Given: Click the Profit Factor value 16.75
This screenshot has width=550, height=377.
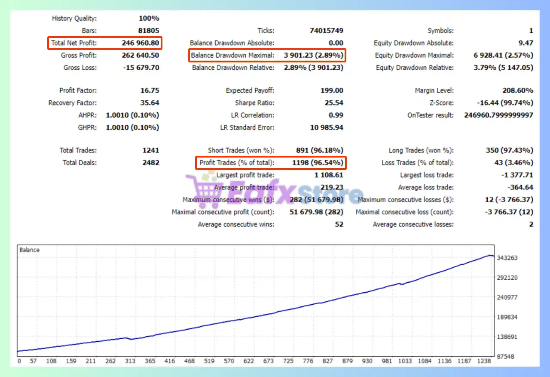Looking at the screenshot, I should pyautogui.click(x=150, y=91).
